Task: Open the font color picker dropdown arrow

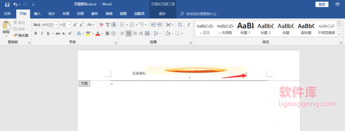Action: click(102, 33)
